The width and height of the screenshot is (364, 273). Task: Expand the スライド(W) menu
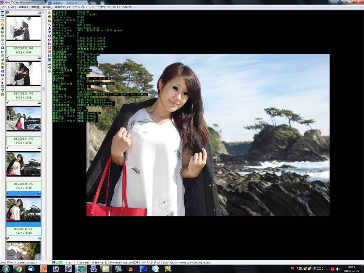[97, 7]
